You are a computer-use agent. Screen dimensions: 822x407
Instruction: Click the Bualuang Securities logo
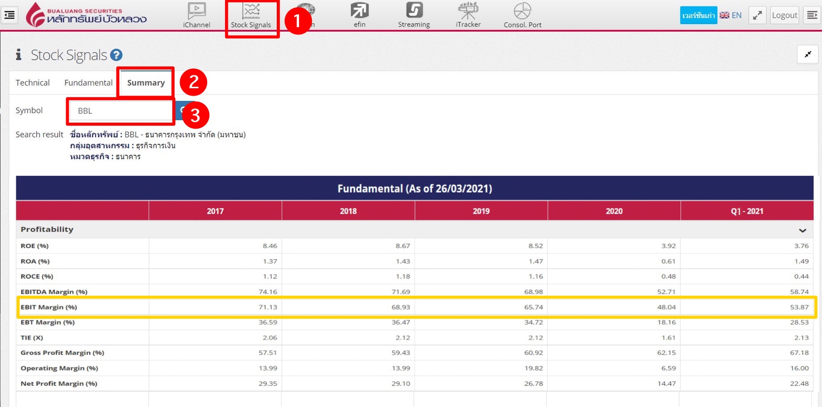(x=86, y=15)
